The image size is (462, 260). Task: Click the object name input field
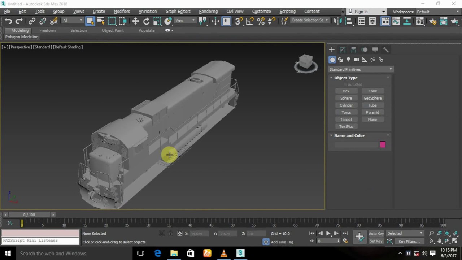pos(356,145)
